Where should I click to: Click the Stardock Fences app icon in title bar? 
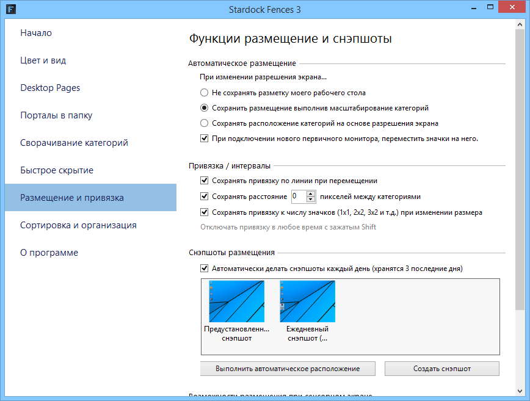point(11,9)
